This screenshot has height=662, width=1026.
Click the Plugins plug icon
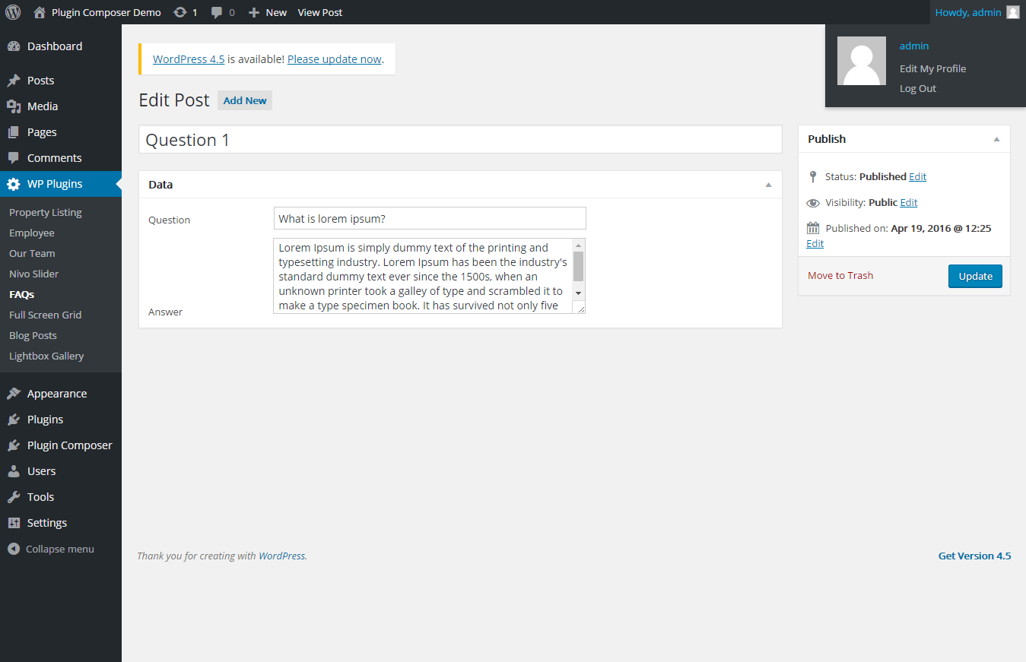tap(14, 420)
